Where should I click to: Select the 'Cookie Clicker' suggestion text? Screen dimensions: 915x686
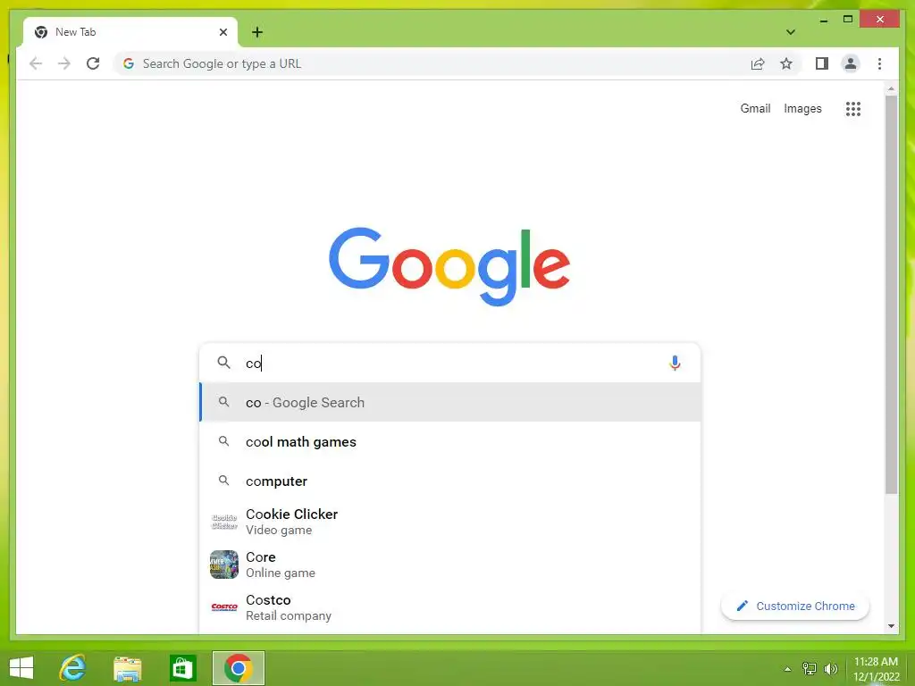292,514
